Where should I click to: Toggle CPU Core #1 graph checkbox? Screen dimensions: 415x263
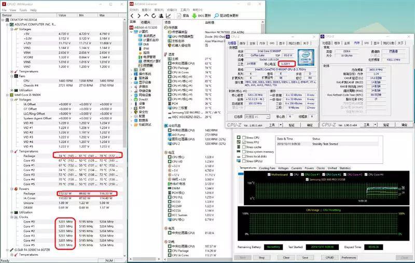[x=302, y=175]
